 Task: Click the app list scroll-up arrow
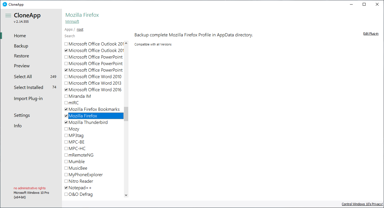pos(126,43)
